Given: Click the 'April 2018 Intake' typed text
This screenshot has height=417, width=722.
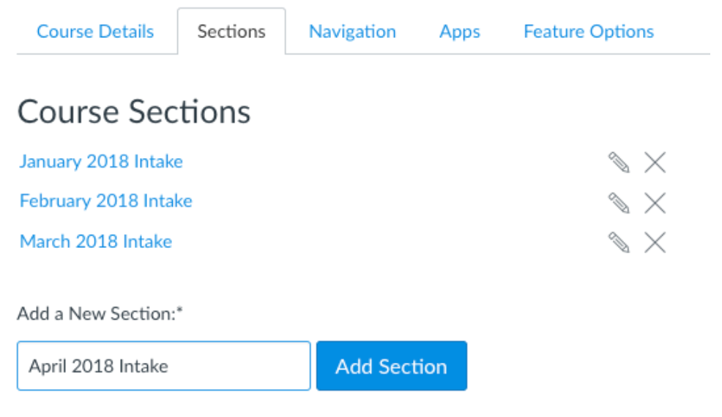Looking at the screenshot, I should (98, 367).
